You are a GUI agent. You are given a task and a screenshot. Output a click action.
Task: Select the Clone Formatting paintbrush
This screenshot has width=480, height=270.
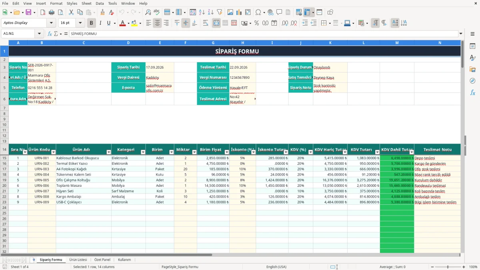click(102, 12)
